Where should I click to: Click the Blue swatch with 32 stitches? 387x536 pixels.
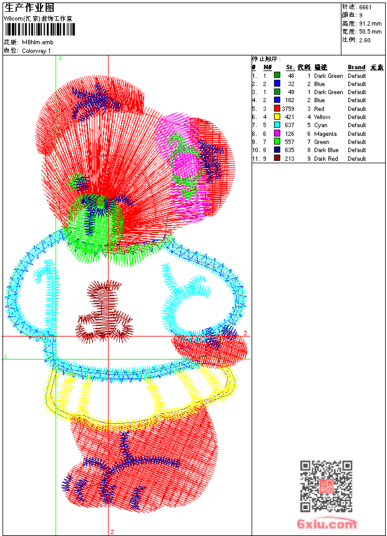277,84
